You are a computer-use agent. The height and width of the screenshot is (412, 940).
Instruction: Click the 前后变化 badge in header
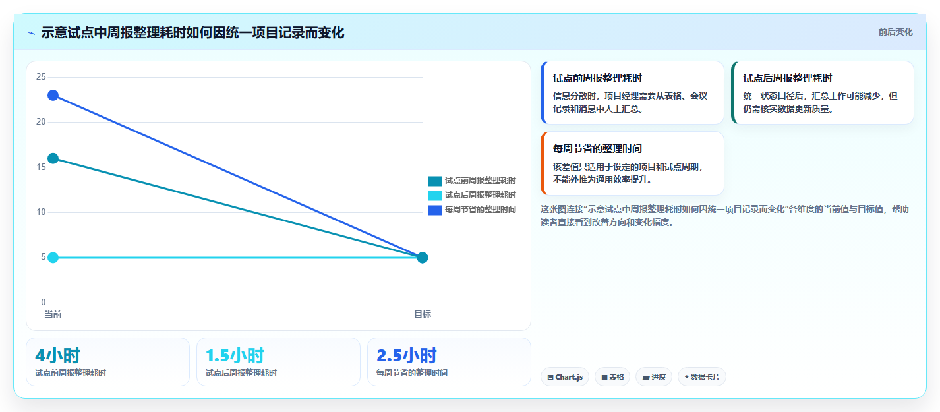(x=895, y=32)
